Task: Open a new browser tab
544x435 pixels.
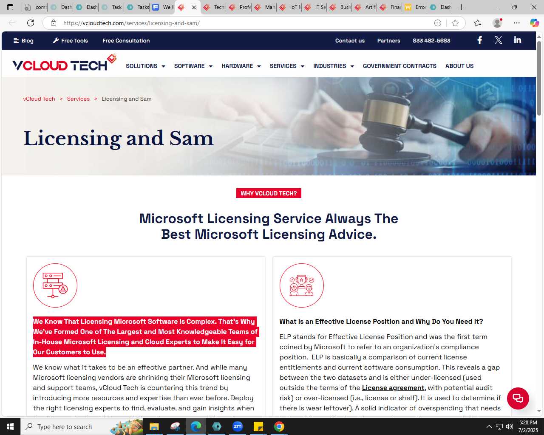Action: click(x=462, y=7)
